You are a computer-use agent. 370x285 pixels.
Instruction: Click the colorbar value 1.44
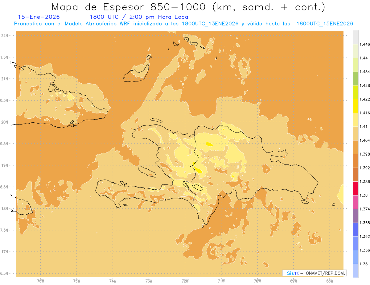364,58
